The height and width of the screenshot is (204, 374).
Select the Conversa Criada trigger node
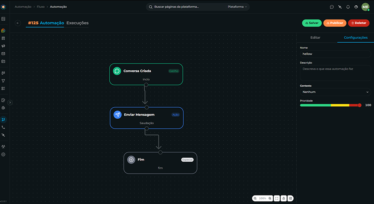coord(146,74)
